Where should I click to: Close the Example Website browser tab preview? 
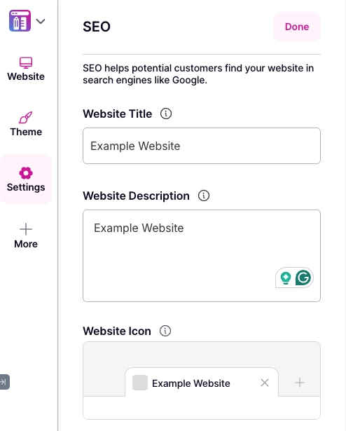click(265, 383)
